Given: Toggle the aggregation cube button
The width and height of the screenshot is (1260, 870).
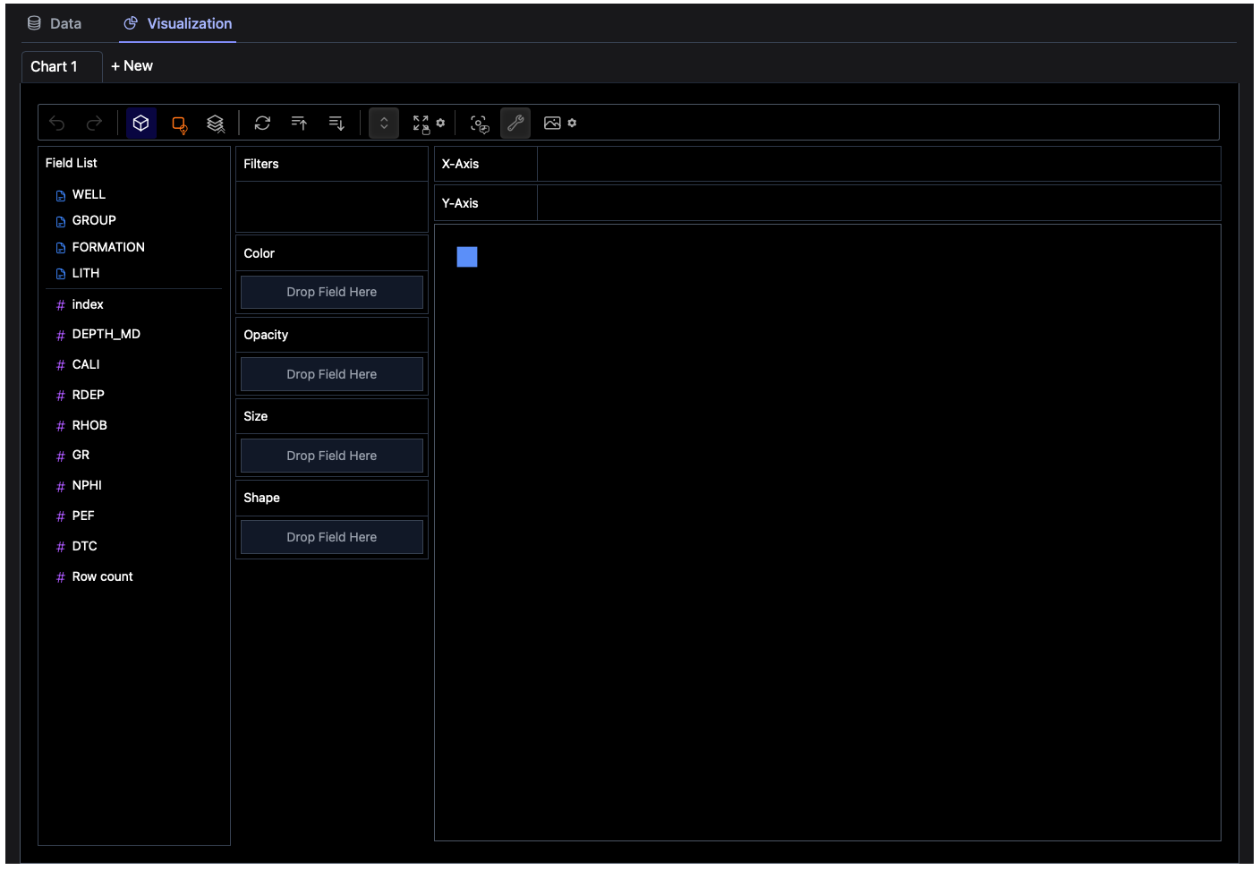Looking at the screenshot, I should tap(141, 124).
